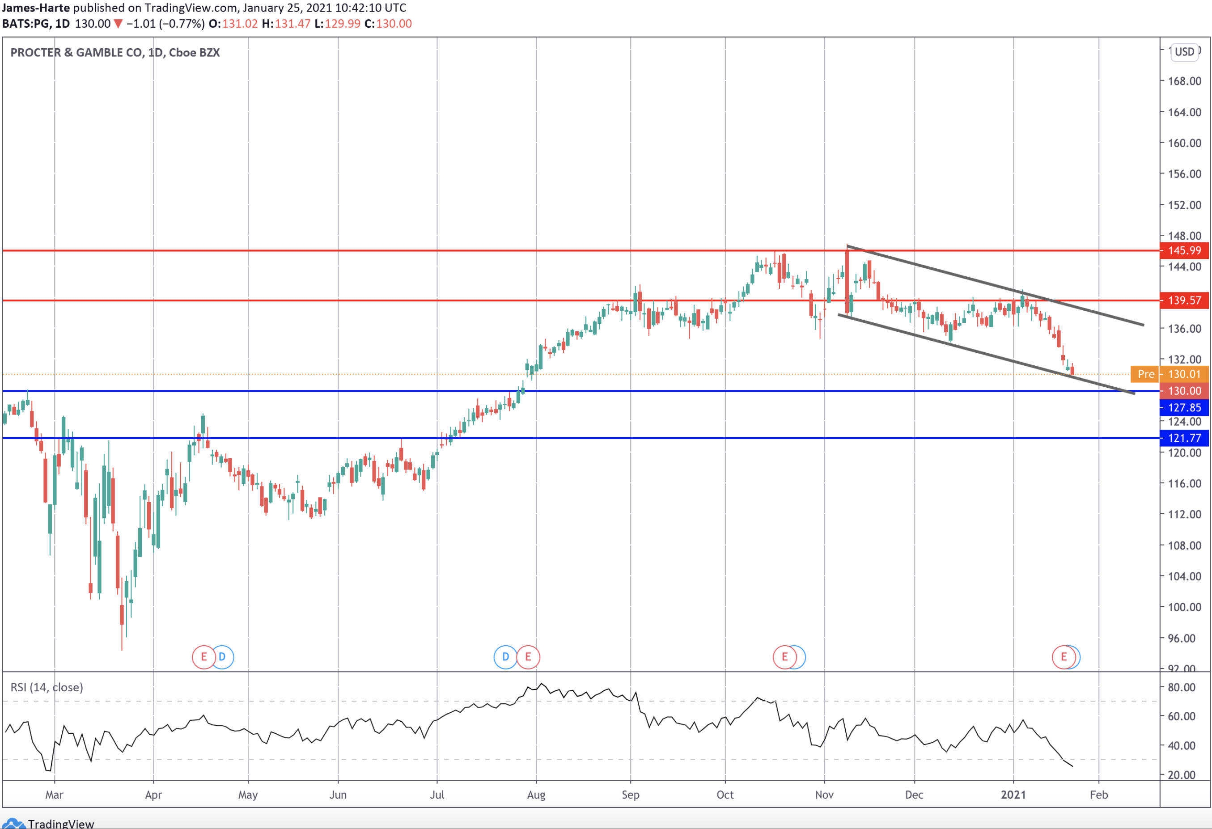Screen dimensions: 1212x829
Task: Click the October earnings E marker
Action: click(x=784, y=656)
